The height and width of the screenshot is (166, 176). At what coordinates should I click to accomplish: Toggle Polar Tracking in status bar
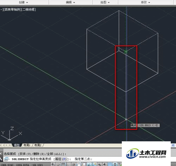tap(74, 164)
